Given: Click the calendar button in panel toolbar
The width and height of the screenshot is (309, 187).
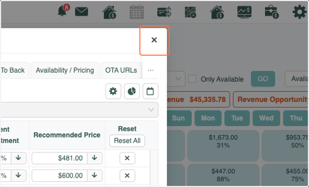Looking at the screenshot, I should point(150,91).
